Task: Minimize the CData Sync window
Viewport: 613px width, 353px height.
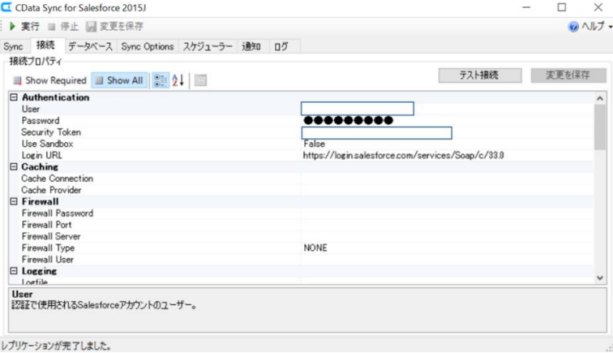Action: click(x=526, y=7)
